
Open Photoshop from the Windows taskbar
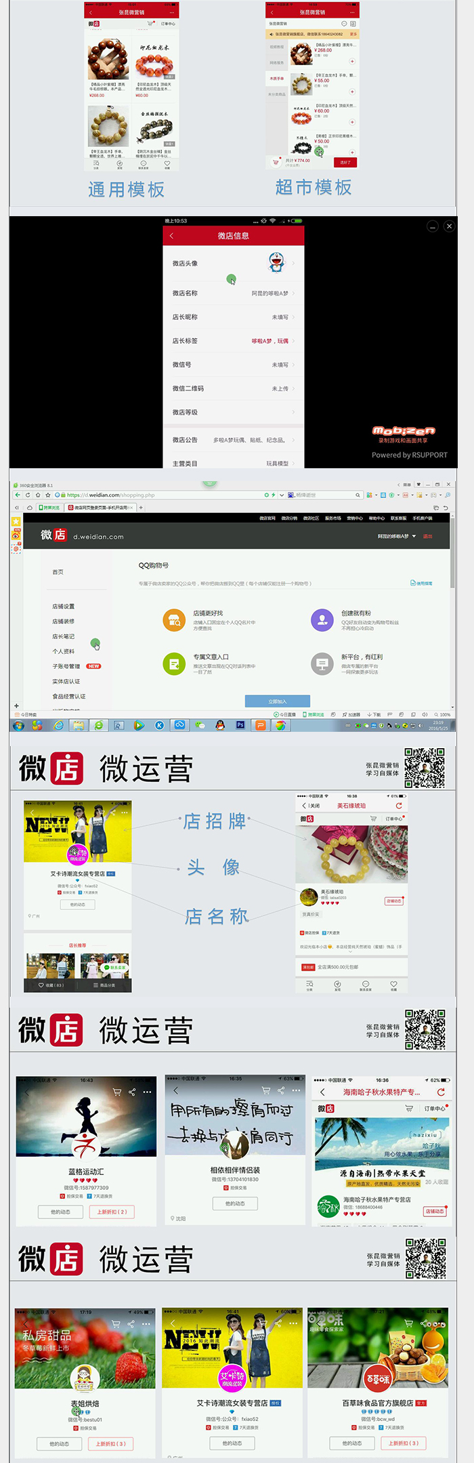point(240,725)
